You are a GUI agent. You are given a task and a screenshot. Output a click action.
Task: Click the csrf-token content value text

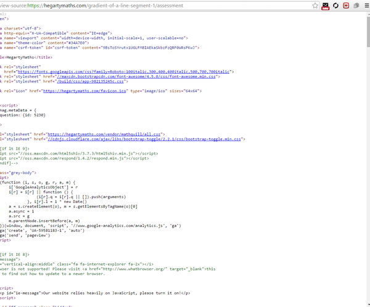pyautogui.click(x=149, y=47)
